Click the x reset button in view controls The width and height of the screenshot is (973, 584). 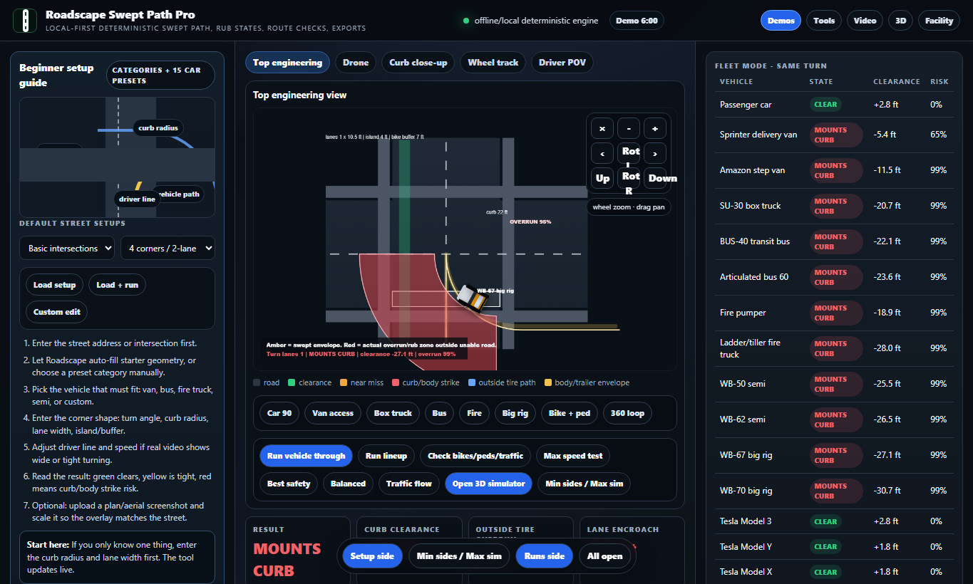[602, 128]
